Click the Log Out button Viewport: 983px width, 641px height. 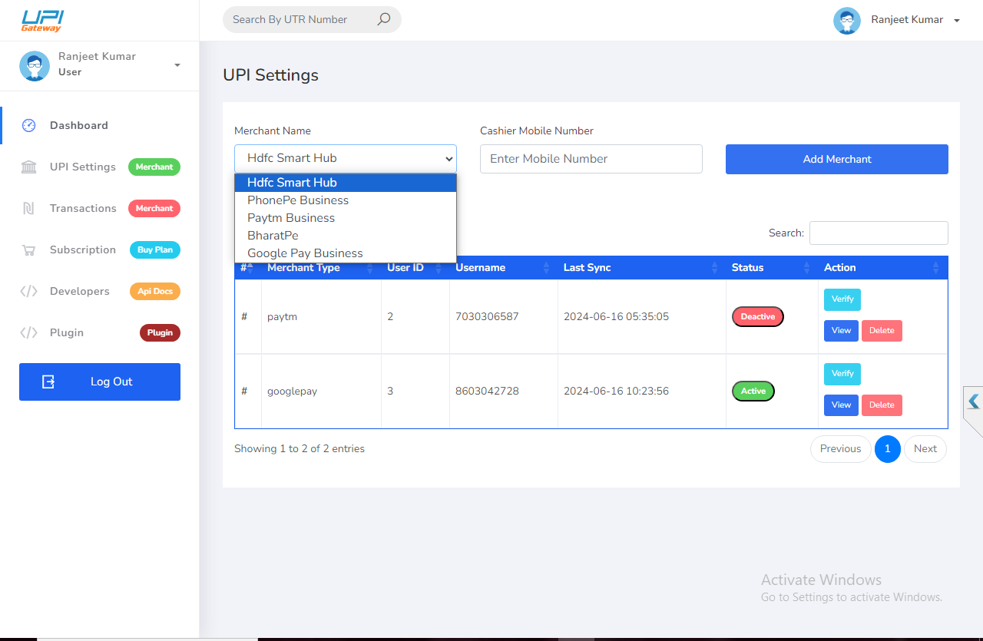[x=100, y=382]
